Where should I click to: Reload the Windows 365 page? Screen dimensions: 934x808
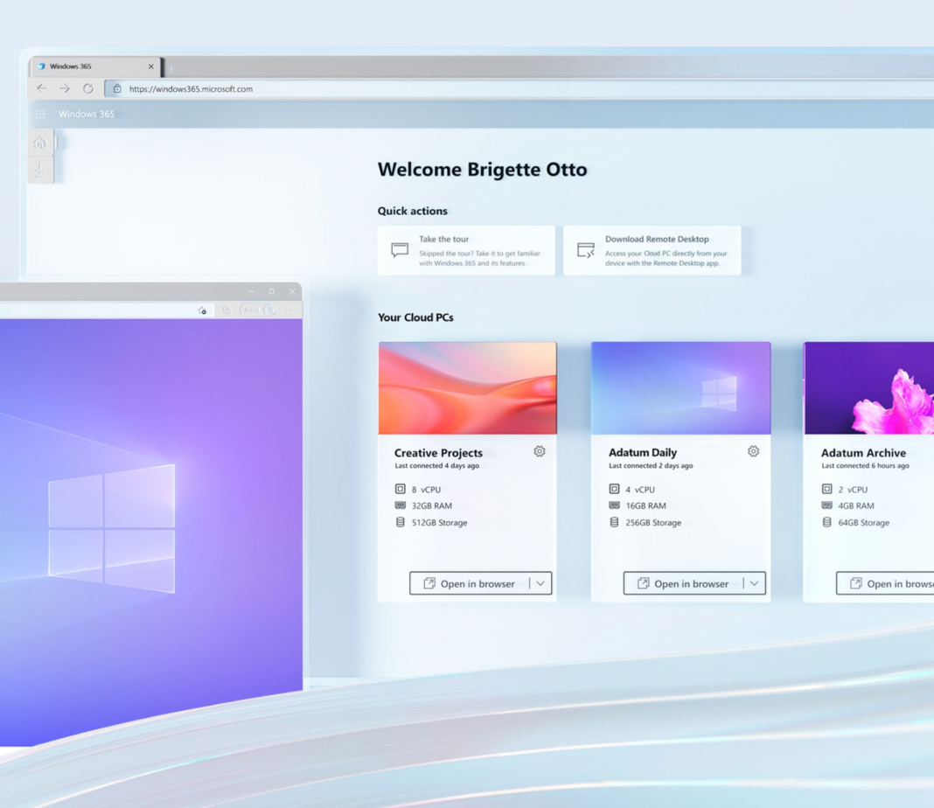pos(88,88)
